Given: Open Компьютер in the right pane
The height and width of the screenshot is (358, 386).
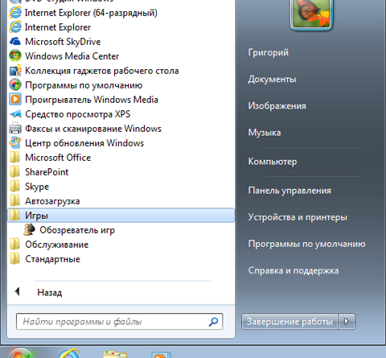Looking at the screenshot, I should pos(273,162).
